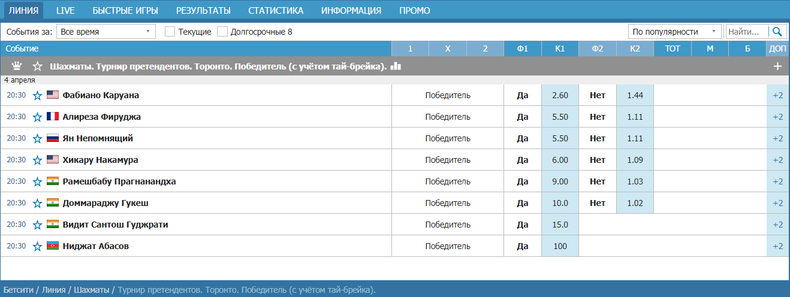The height and width of the screenshot is (297, 790).
Task: Open the По популярности sorting dropdown
Action: tap(674, 32)
